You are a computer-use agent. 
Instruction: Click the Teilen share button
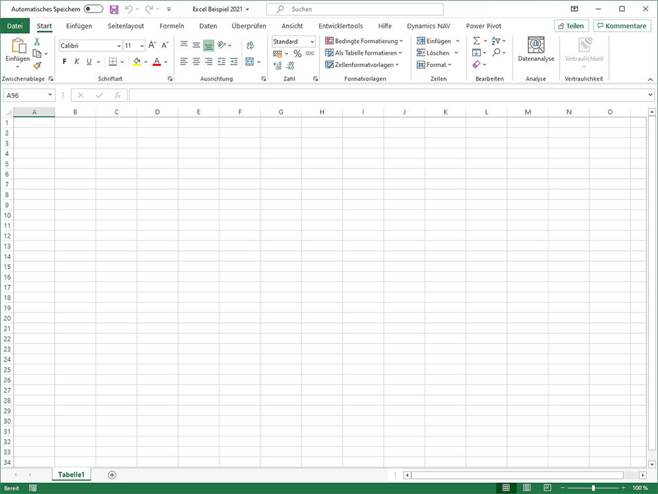[571, 26]
